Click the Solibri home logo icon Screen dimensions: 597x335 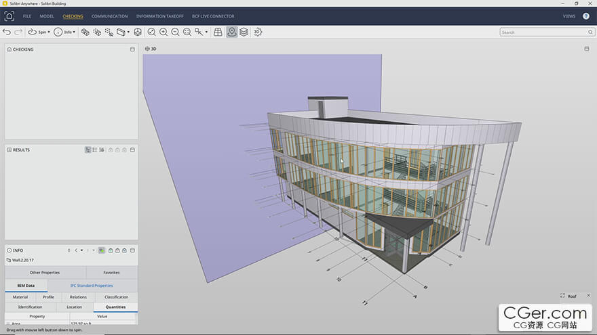point(9,16)
